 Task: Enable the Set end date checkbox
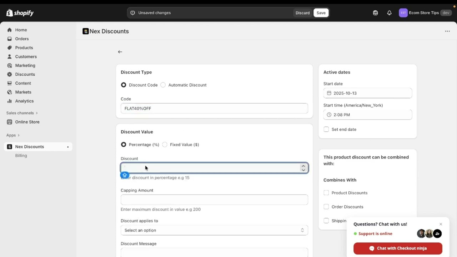click(326, 129)
